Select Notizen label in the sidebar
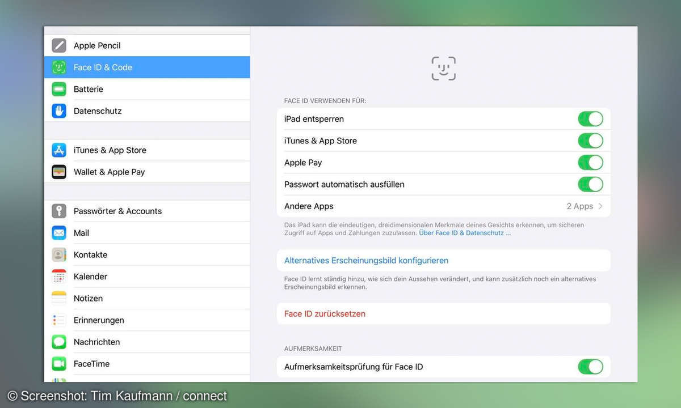This screenshot has height=408, width=681. point(88,298)
